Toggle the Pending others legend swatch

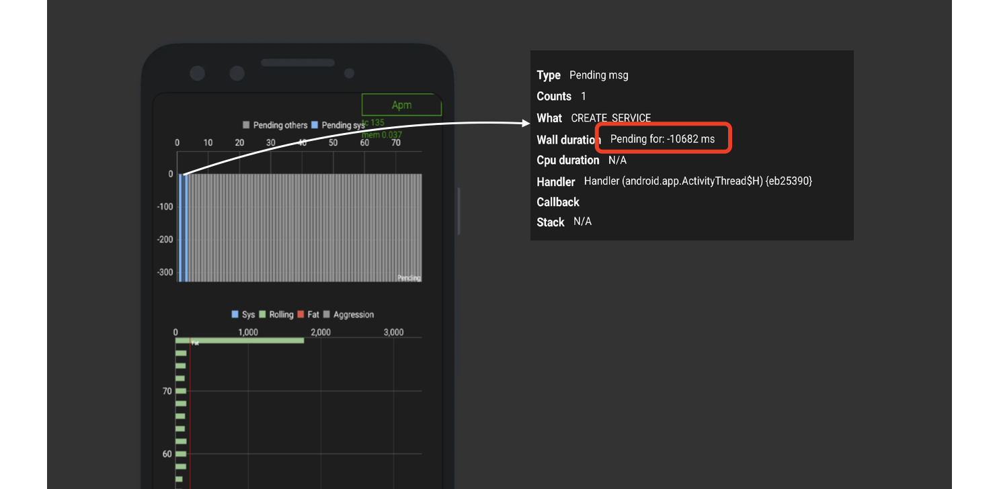[x=246, y=126]
